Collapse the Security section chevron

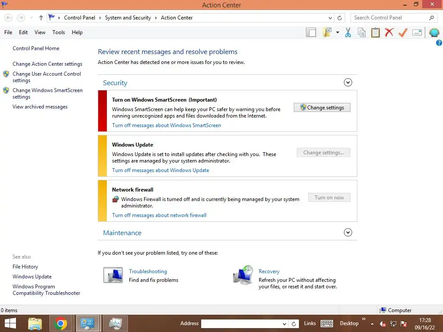pyautogui.click(x=348, y=83)
